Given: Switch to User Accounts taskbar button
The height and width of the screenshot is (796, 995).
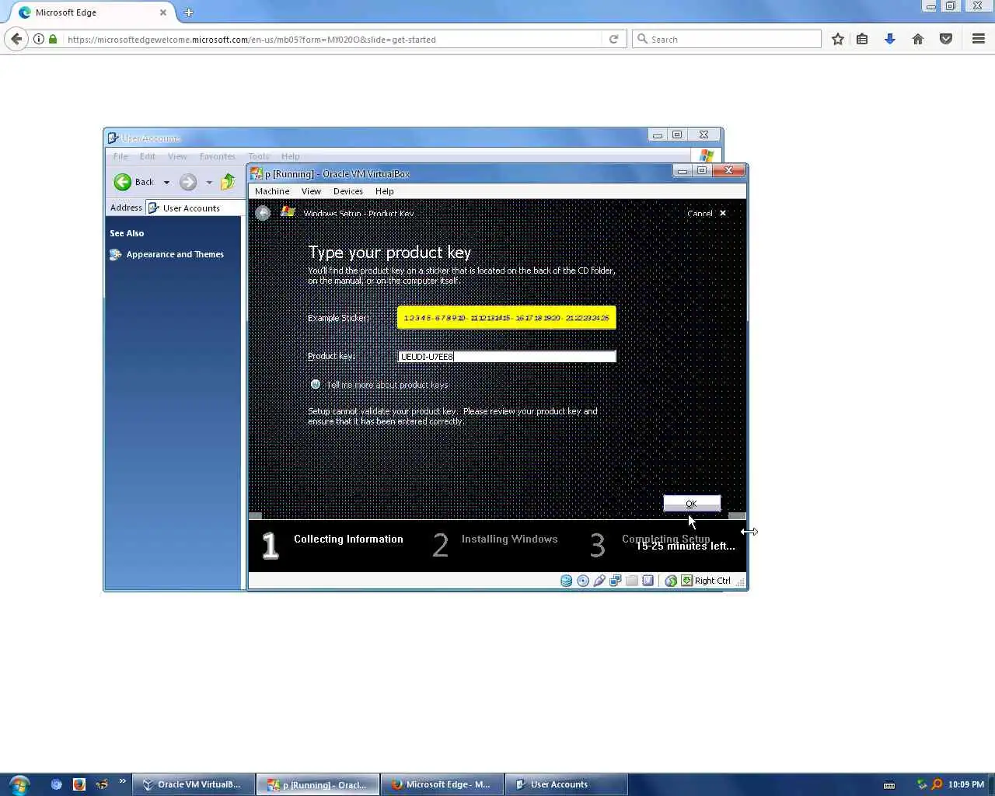Looking at the screenshot, I should [566, 784].
